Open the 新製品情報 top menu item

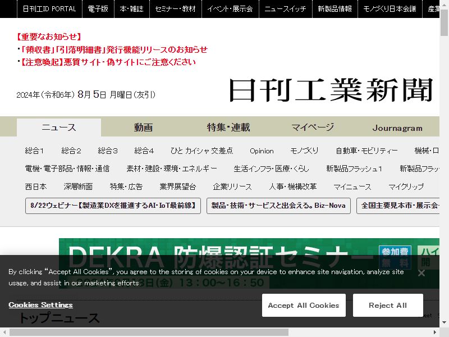click(x=335, y=9)
